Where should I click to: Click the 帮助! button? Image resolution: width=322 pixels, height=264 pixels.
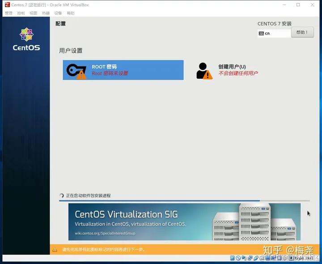click(x=302, y=32)
